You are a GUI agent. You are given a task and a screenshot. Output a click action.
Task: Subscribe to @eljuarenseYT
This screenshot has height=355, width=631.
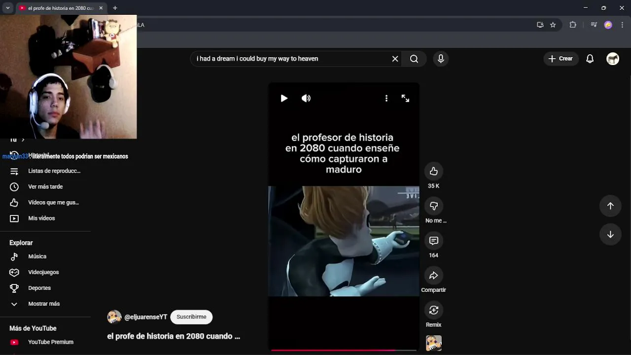191,317
